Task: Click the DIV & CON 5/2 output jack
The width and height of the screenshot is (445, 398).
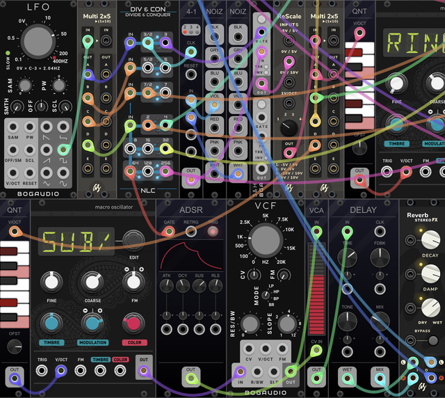Action: (147, 68)
